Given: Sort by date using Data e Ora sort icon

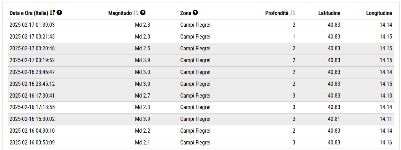Looking at the screenshot, I should (x=52, y=12).
